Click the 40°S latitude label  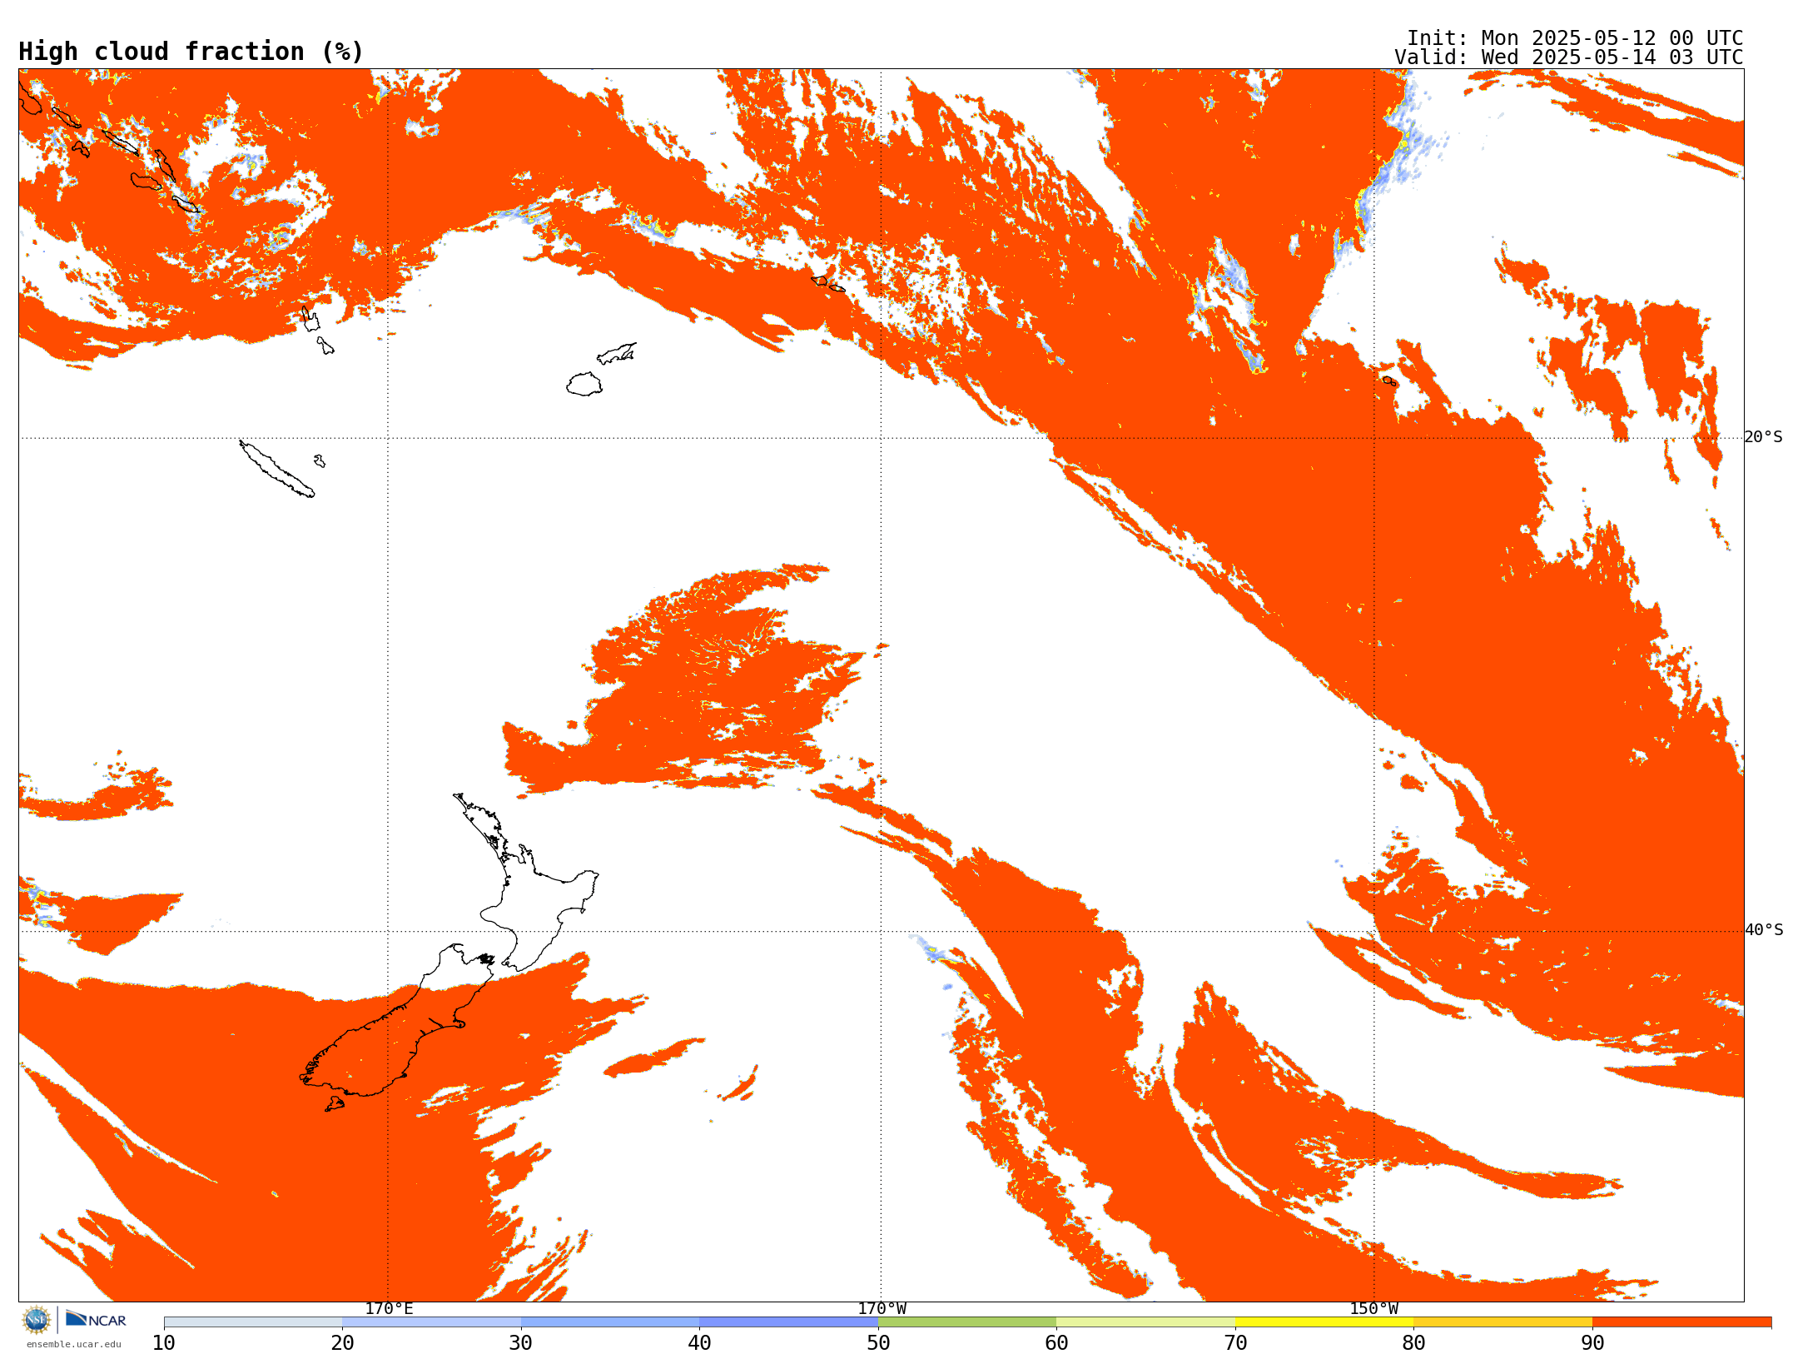pos(1763,930)
